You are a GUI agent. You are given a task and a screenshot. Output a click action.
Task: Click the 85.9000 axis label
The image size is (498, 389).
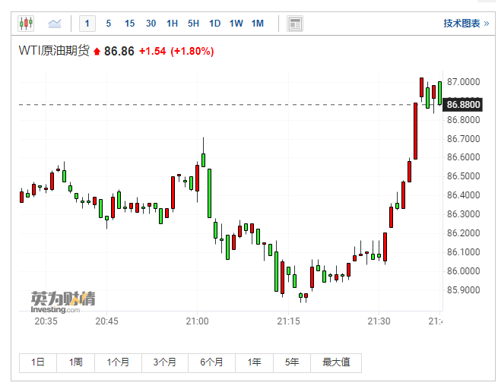463,290
